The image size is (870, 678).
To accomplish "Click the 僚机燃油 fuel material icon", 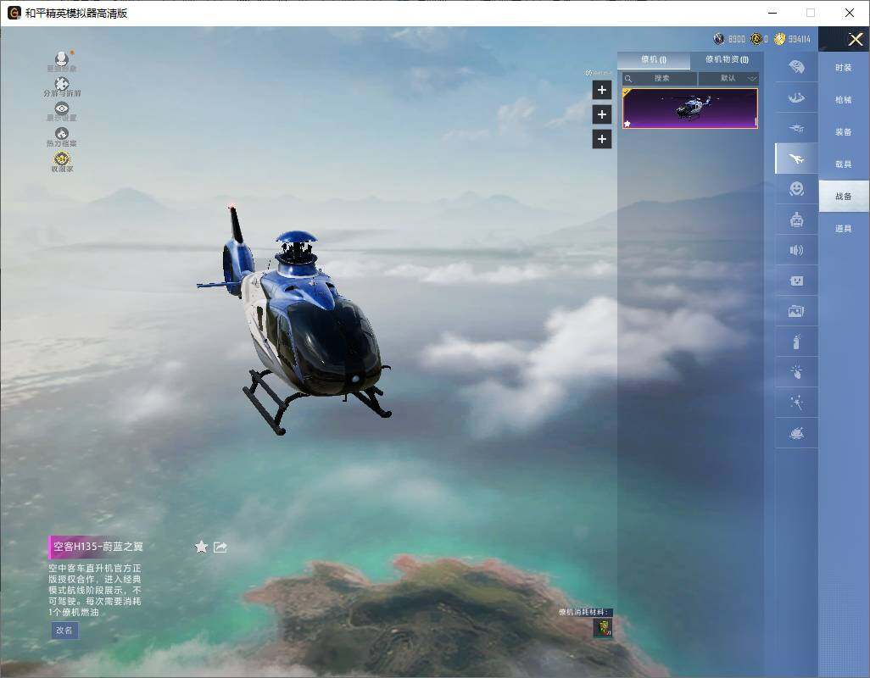I will pos(602,628).
